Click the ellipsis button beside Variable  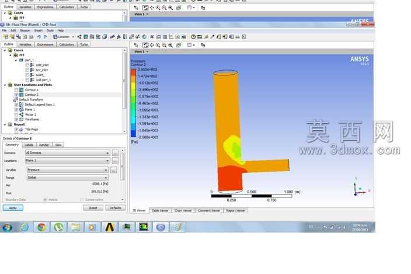tap(113, 170)
